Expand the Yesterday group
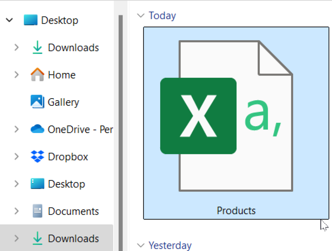 pyautogui.click(x=140, y=245)
